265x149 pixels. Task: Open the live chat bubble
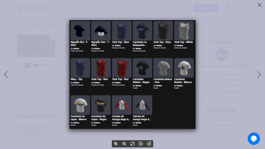[254, 138]
